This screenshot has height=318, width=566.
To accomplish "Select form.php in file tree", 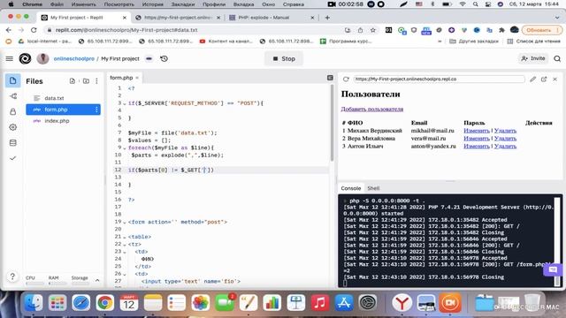I will pyautogui.click(x=63, y=110).
